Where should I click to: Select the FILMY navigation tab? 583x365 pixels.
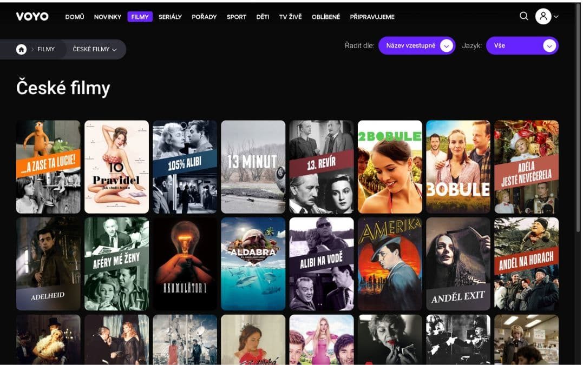click(x=140, y=17)
